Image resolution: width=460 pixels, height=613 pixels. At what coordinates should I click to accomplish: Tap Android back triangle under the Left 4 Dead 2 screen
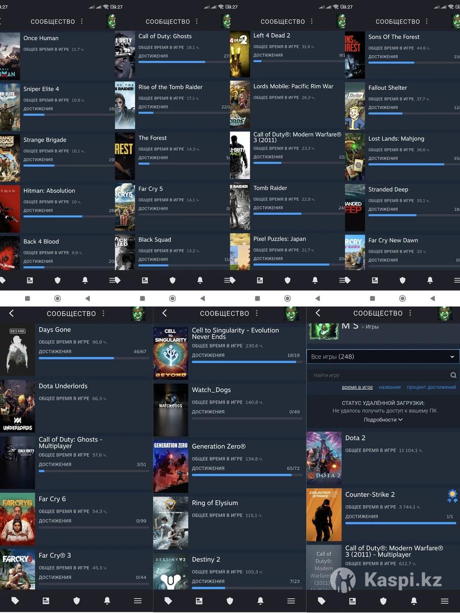(317, 298)
